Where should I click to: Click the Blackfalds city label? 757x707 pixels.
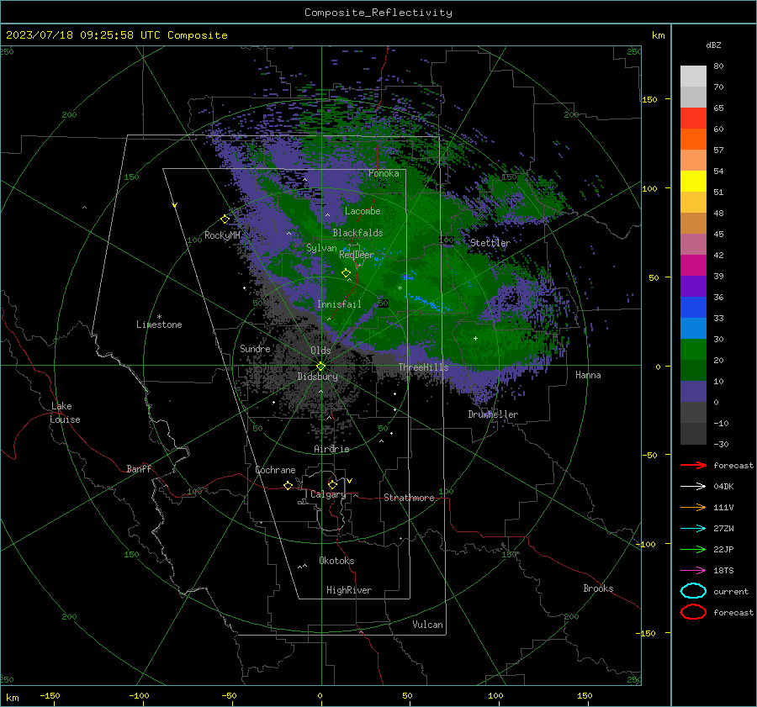pyautogui.click(x=357, y=233)
